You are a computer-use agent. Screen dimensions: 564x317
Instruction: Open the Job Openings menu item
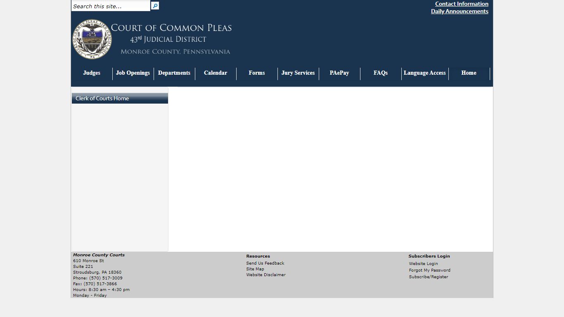[133, 73]
